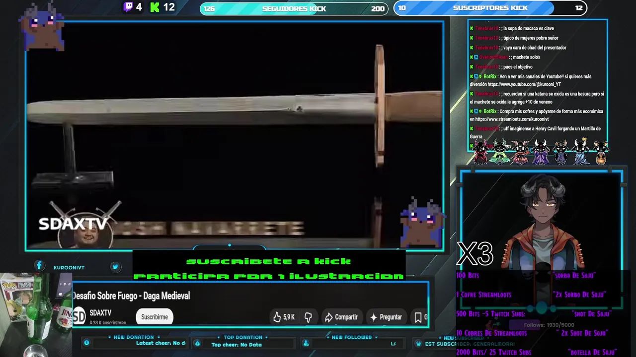Click the main sword video player
The width and height of the screenshot is (636, 357).
(235, 135)
